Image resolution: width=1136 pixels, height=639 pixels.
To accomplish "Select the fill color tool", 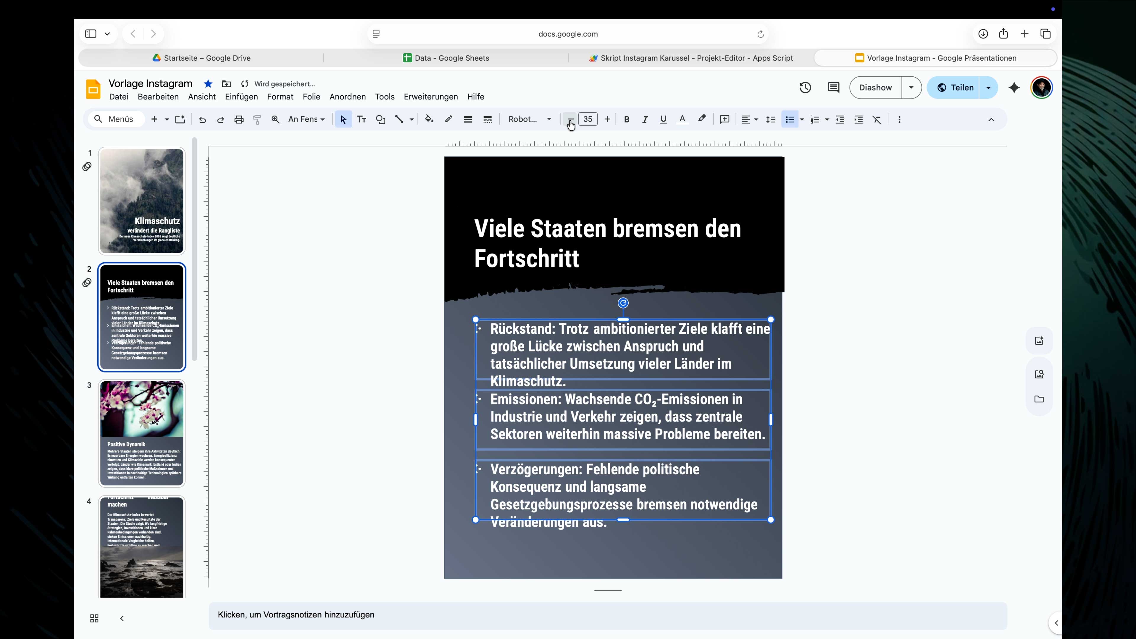I will [x=429, y=119].
